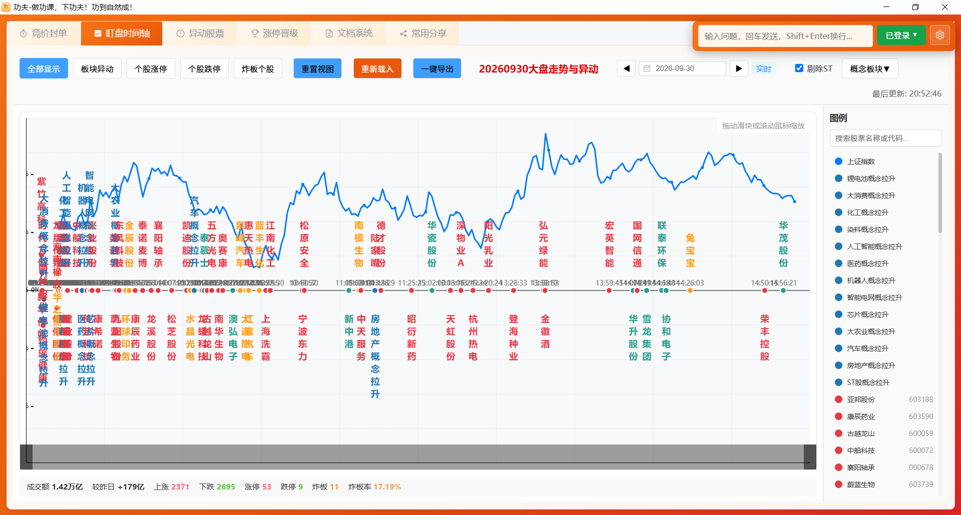Viewport: 961px width, 515px height.
Task: Click the 重置视图 button
Action: click(x=317, y=68)
